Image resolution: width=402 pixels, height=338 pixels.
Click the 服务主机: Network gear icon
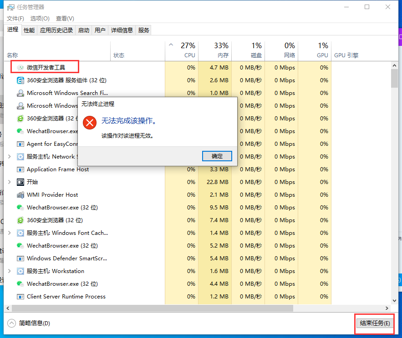(20, 157)
